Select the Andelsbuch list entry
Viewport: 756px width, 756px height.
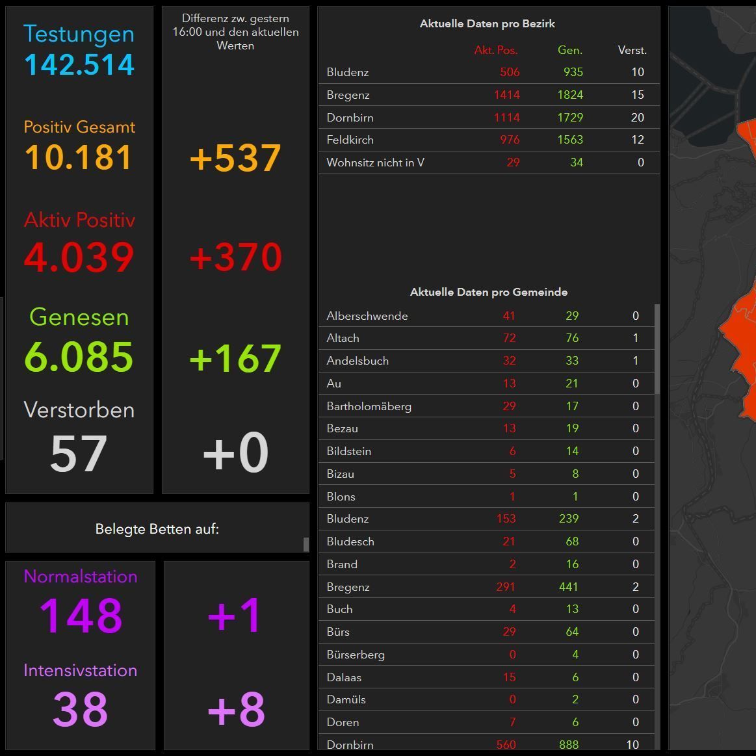click(x=486, y=361)
